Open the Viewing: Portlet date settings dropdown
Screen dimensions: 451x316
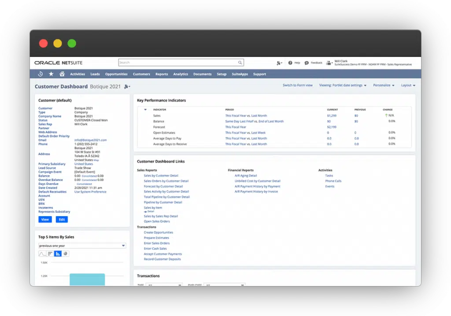pos(343,85)
